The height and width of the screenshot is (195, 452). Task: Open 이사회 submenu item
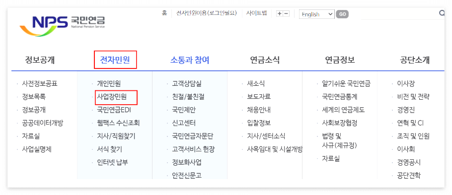[406, 149]
